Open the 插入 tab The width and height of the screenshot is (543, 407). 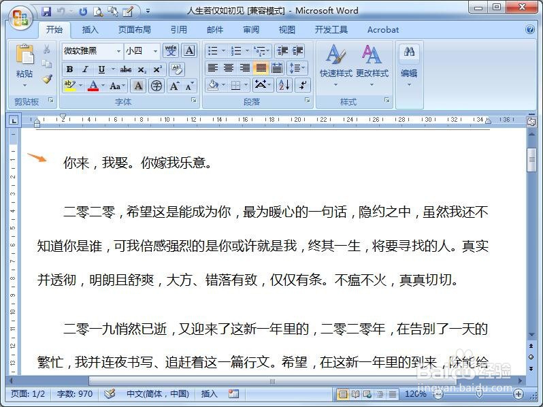[90, 30]
